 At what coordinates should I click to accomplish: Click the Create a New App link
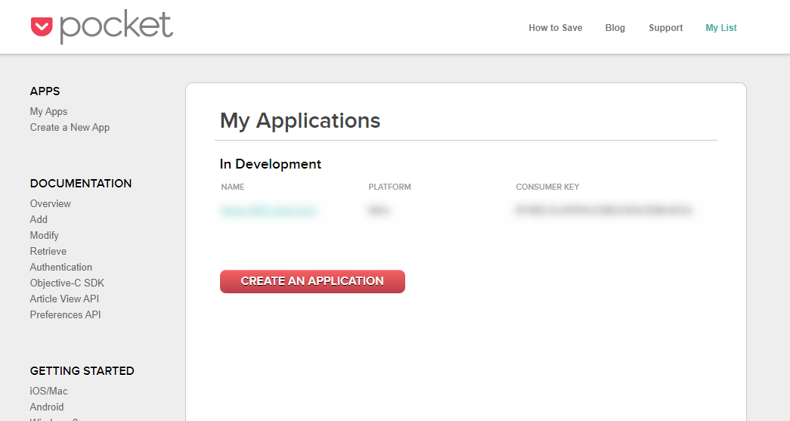click(x=70, y=128)
